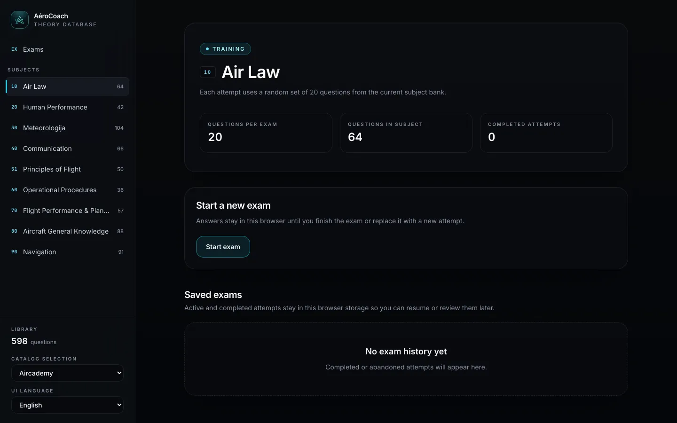Go to Communication subject

pos(67,149)
